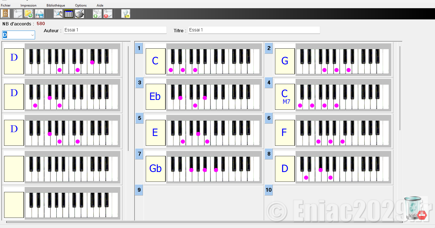This screenshot has height=228, width=435.
Task: Open the Fichier menu
Action: pyautogui.click(x=6, y=5)
